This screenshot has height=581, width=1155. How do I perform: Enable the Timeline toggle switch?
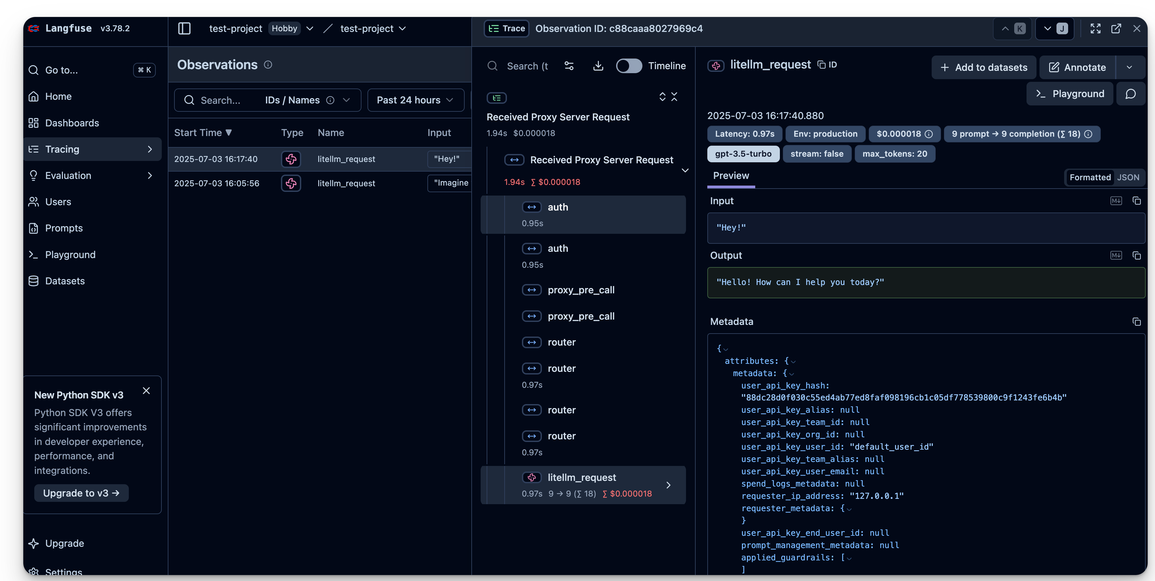pyautogui.click(x=629, y=66)
